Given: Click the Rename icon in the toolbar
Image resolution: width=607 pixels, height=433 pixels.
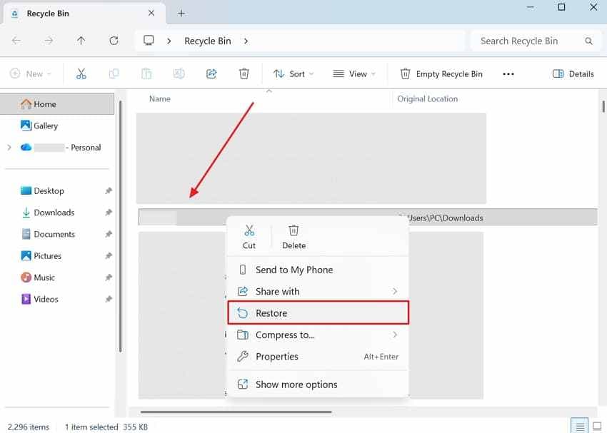Looking at the screenshot, I should coord(179,73).
